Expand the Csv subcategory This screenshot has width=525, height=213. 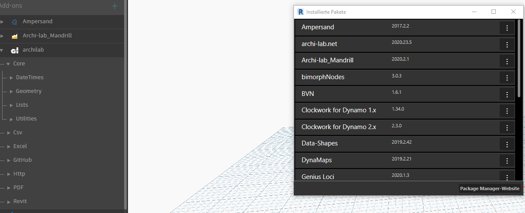9,133
